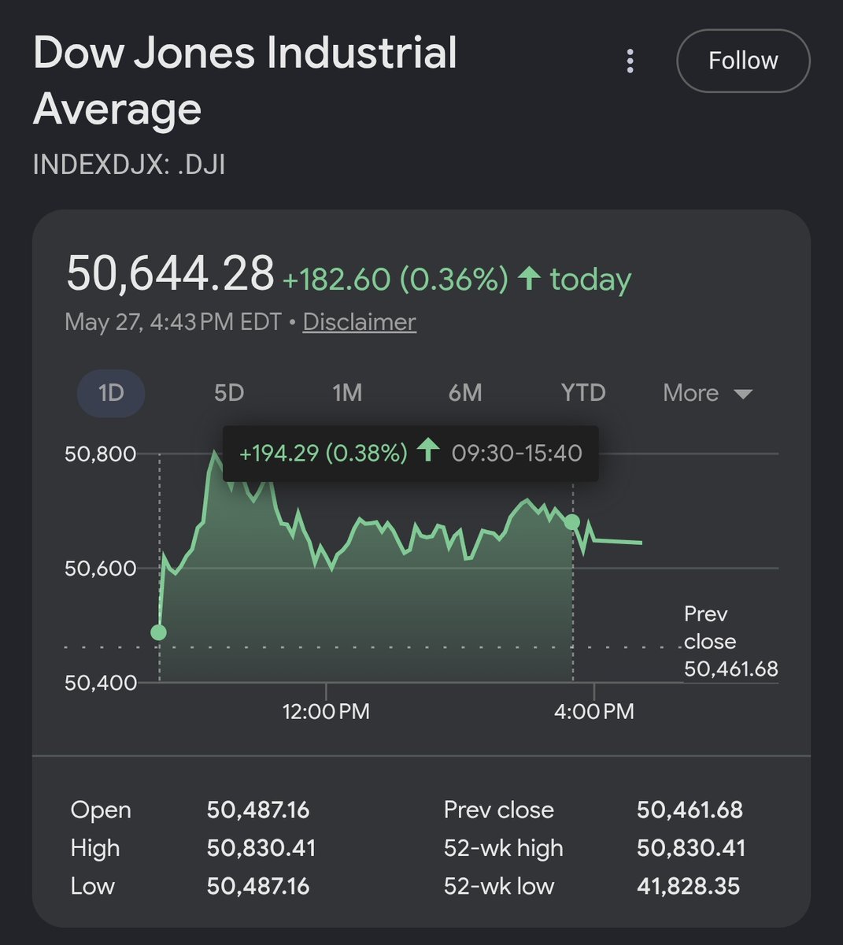Image resolution: width=843 pixels, height=945 pixels.
Task: Follow the Dow Jones Industrial Average
Action: click(x=743, y=61)
